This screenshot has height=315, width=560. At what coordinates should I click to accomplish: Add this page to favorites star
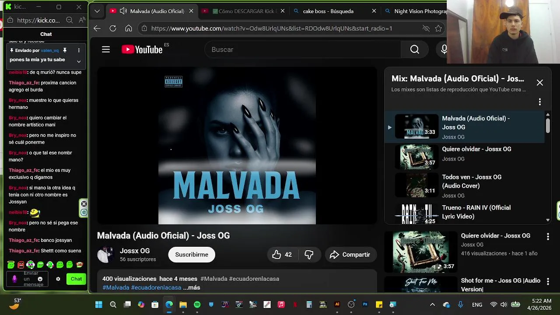click(x=438, y=28)
